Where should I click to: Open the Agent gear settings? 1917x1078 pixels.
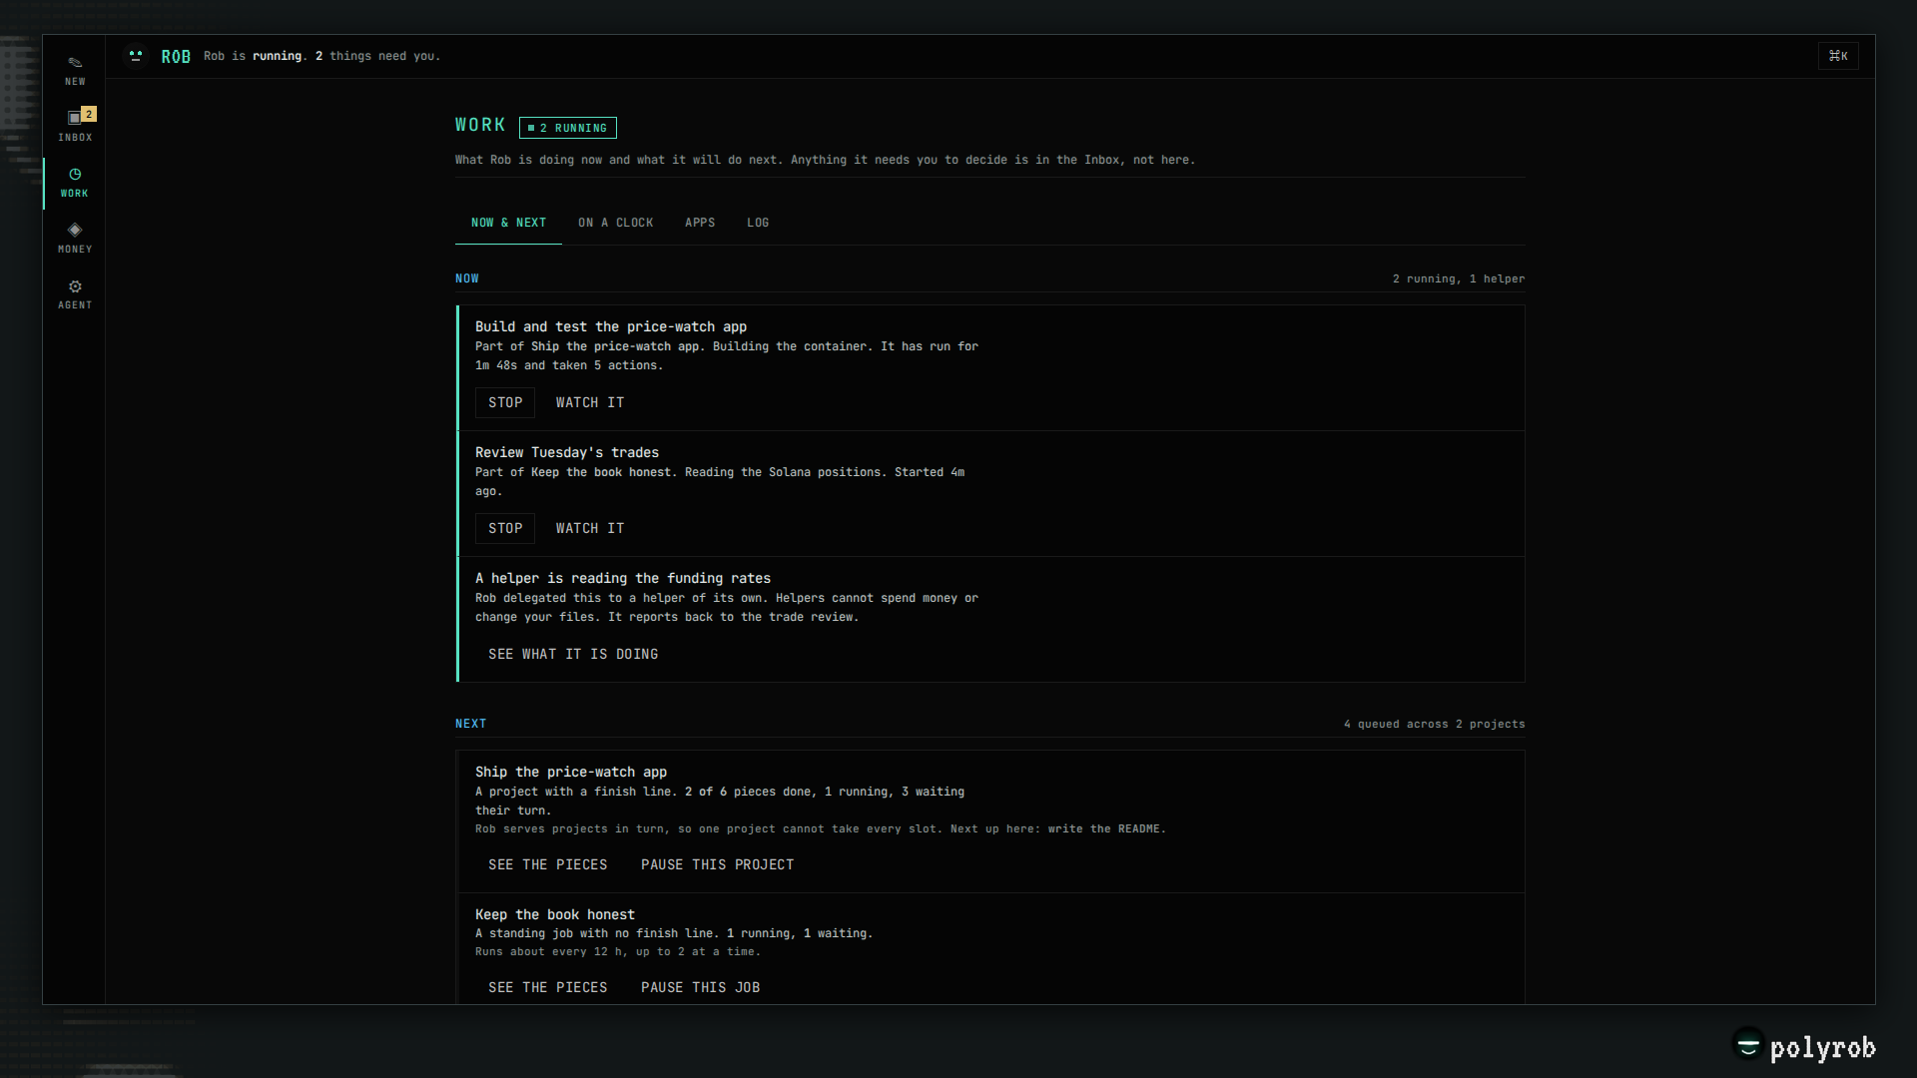(x=75, y=294)
